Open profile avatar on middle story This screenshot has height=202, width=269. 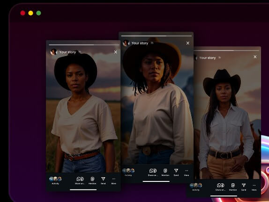tap(126, 43)
